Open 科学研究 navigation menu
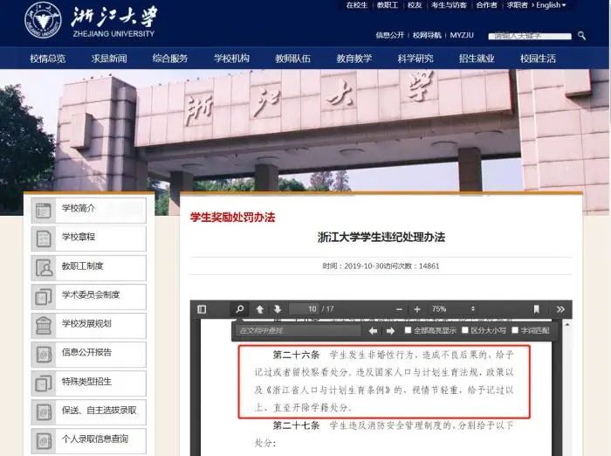 [415, 59]
